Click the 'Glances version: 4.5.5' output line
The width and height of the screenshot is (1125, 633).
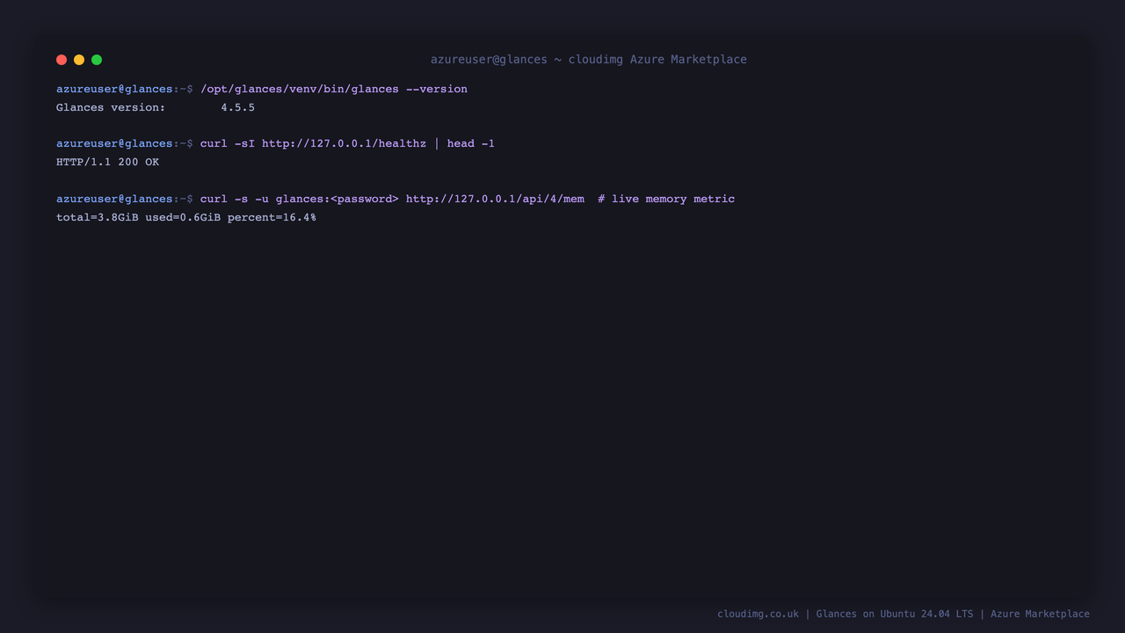pyautogui.click(x=156, y=107)
